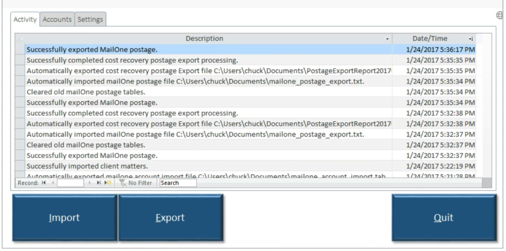Click the select-all corner of the activity table
The width and height of the screenshot is (506, 251).
tap(20, 39)
